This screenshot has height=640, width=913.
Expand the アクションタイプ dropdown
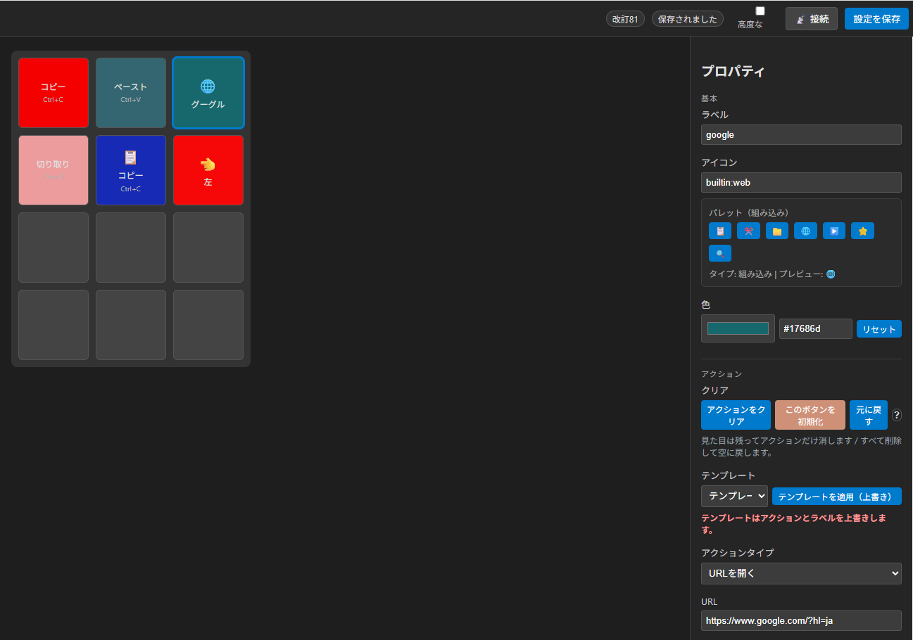click(801, 573)
